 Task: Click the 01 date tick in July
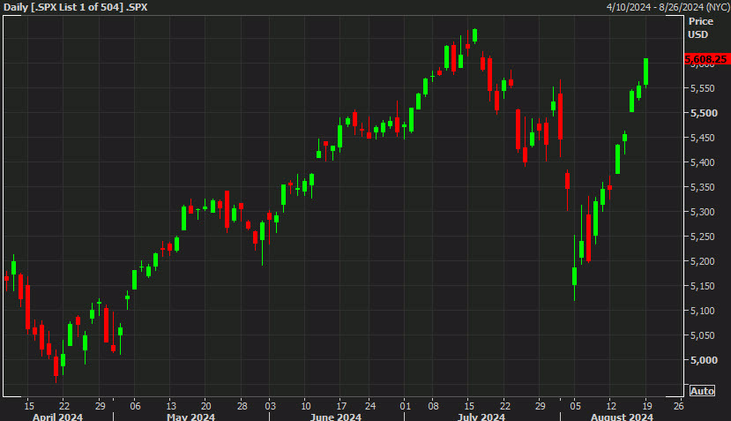tap(405, 406)
